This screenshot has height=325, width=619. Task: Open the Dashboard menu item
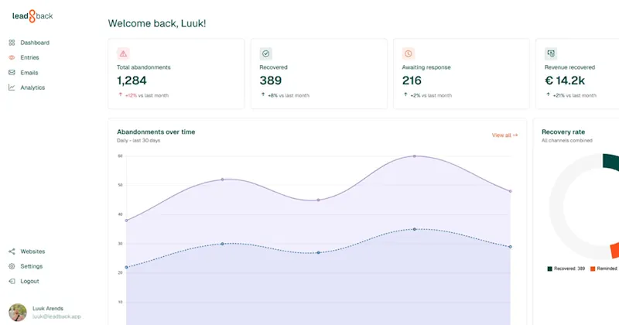[35, 43]
